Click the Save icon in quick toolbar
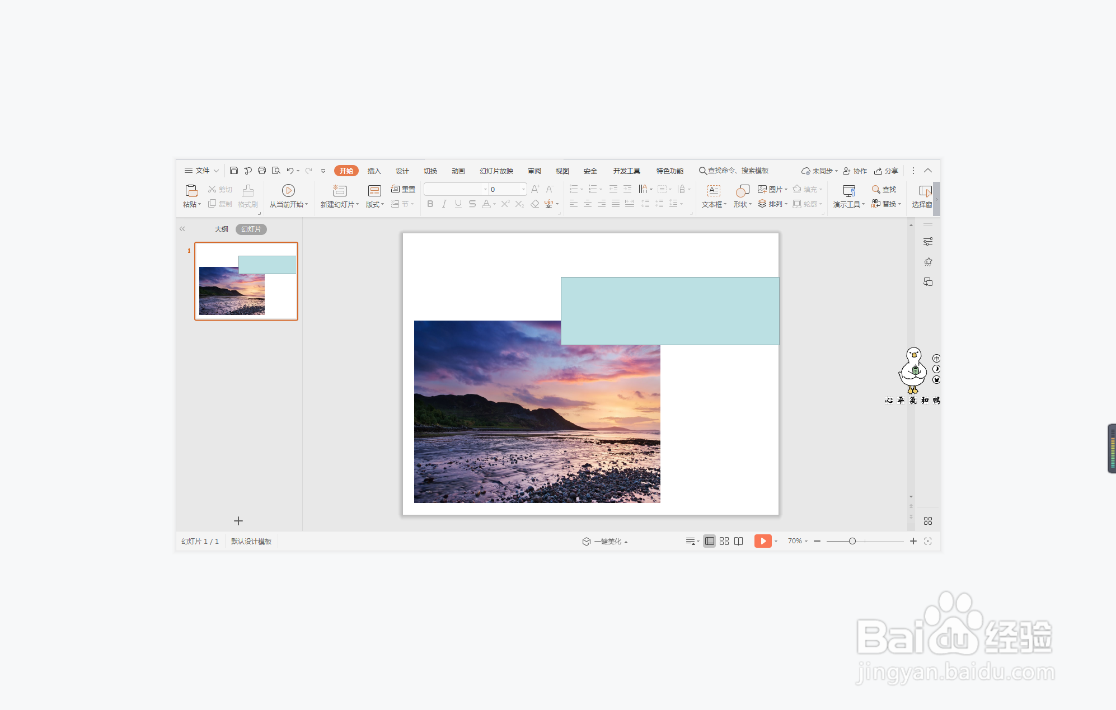Viewport: 1116px width, 710px height. (234, 171)
